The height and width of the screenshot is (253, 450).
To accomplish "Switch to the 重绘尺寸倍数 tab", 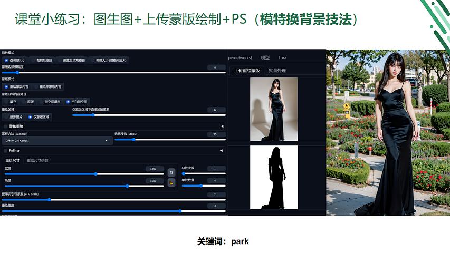I will (x=37, y=160).
